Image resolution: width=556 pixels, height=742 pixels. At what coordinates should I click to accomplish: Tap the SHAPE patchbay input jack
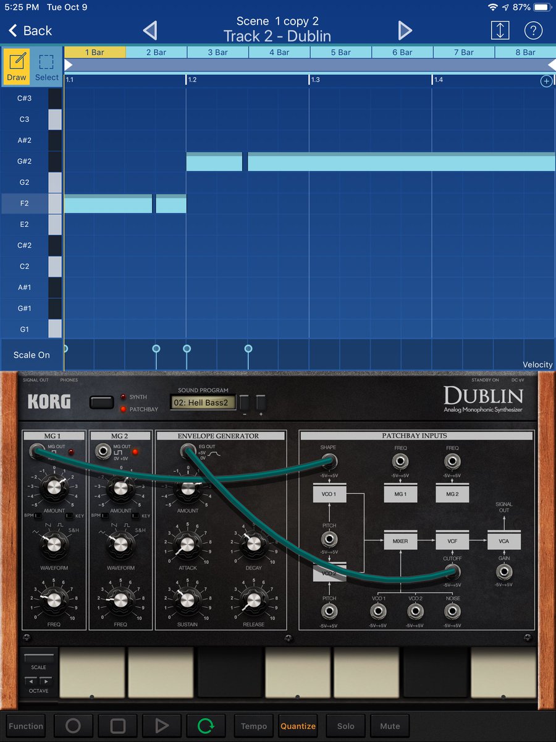click(x=329, y=461)
